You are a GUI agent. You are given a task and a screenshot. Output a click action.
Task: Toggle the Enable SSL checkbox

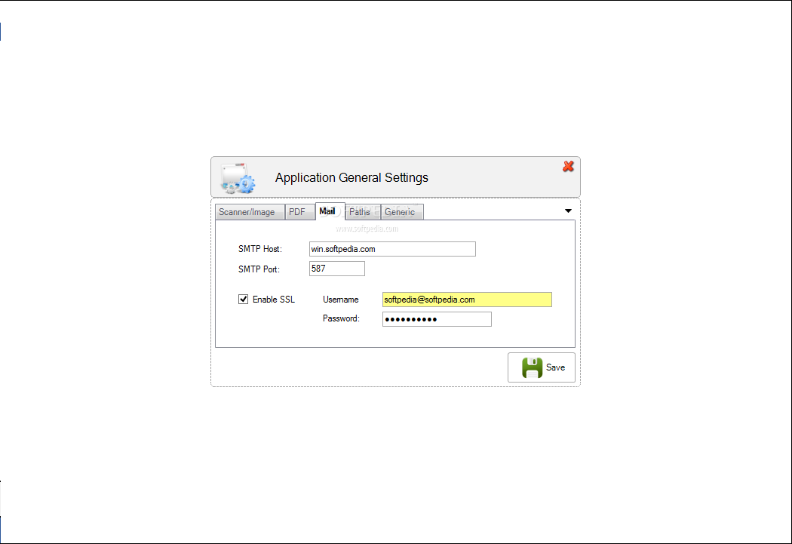click(244, 300)
